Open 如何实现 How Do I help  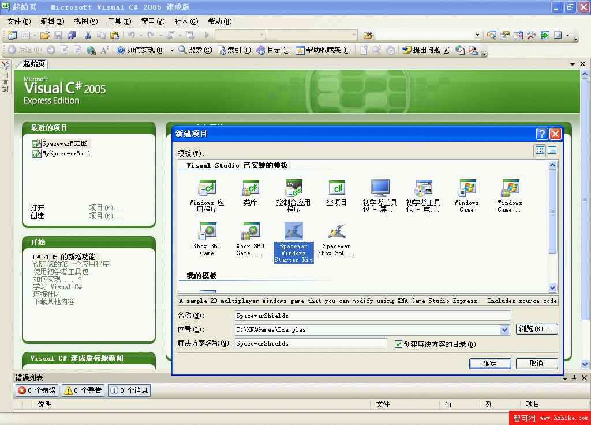[141, 50]
